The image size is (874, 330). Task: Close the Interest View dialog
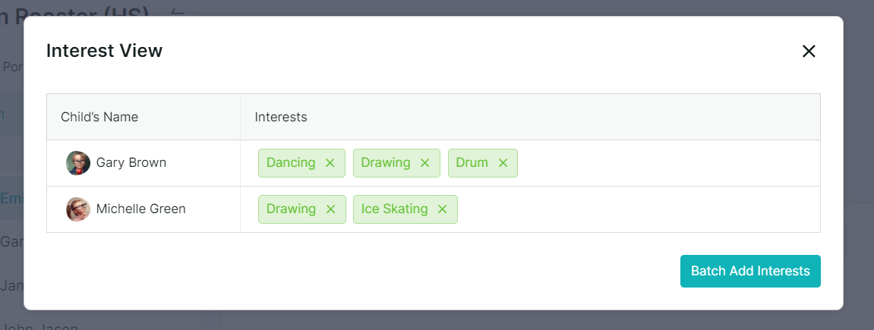click(x=808, y=51)
